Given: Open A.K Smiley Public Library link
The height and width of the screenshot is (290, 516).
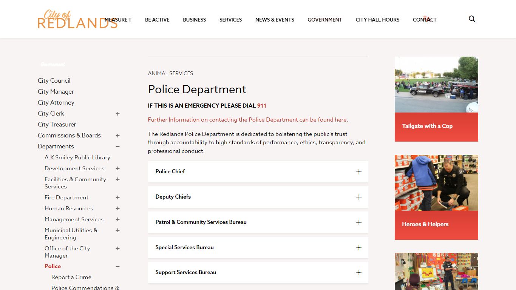Looking at the screenshot, I should pyautogui.click(x=77, y=157).
